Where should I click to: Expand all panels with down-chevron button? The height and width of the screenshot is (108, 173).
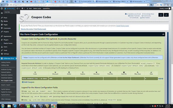click(161, 15)
